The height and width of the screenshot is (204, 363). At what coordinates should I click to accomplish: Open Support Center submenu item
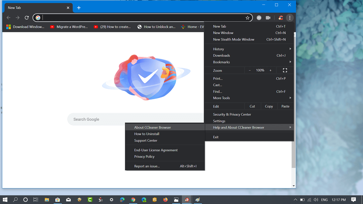click(165, 141)
